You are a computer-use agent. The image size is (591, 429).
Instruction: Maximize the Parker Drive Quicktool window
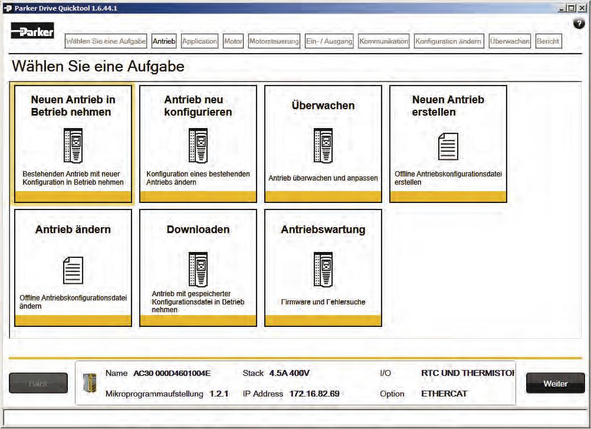pyautogui.click(x=572, y=8)
